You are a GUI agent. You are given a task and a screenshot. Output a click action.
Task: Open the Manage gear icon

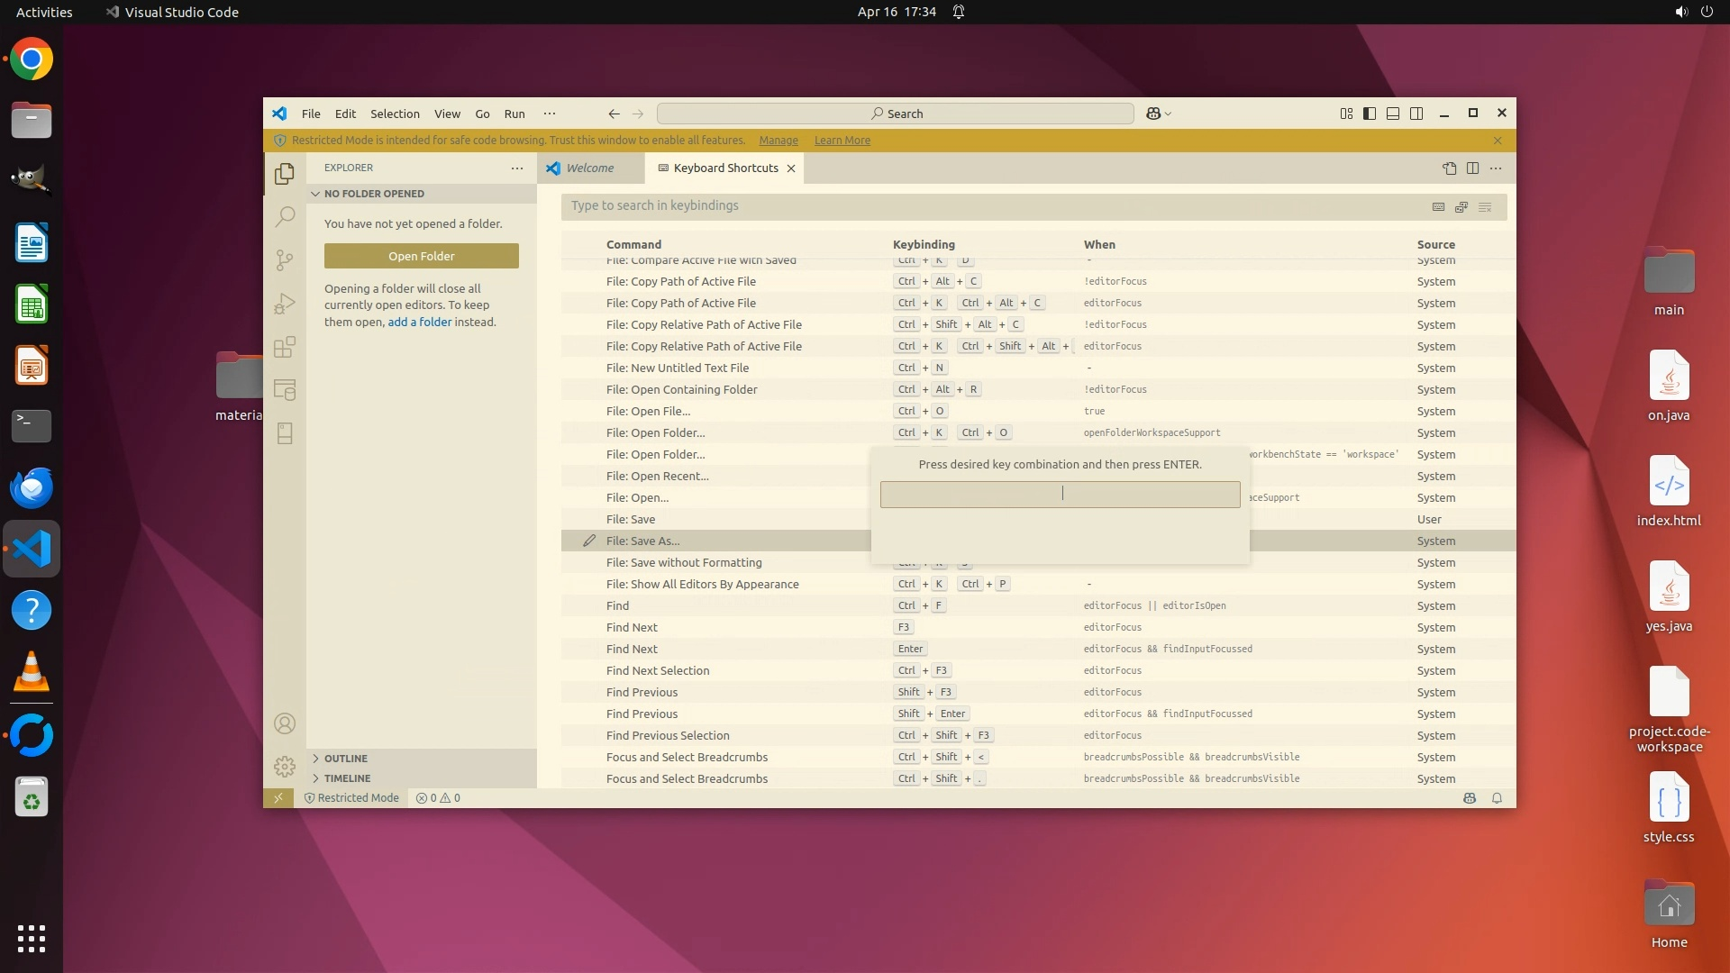(x=285, y=767)
